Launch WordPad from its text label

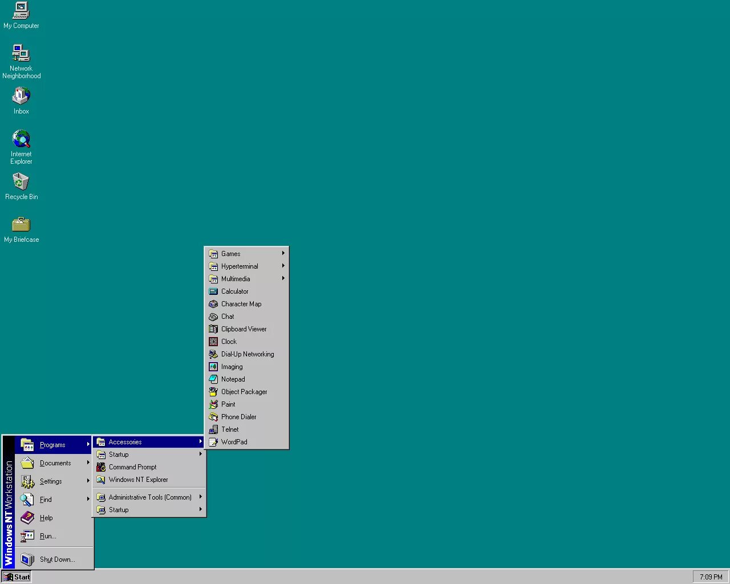[234, 442]
